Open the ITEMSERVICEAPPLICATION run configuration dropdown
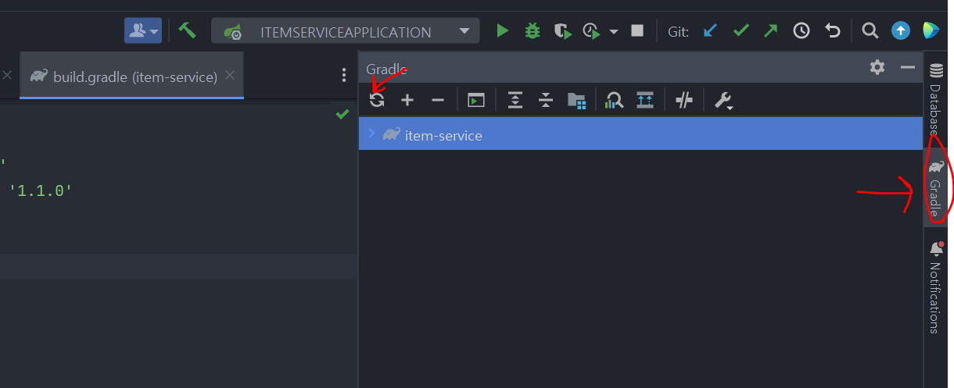 click(x=345, y=31)
